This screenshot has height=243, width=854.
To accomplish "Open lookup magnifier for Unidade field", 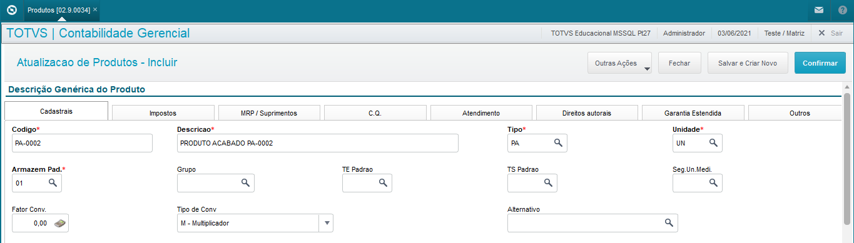I will click(x=713, y=143).
